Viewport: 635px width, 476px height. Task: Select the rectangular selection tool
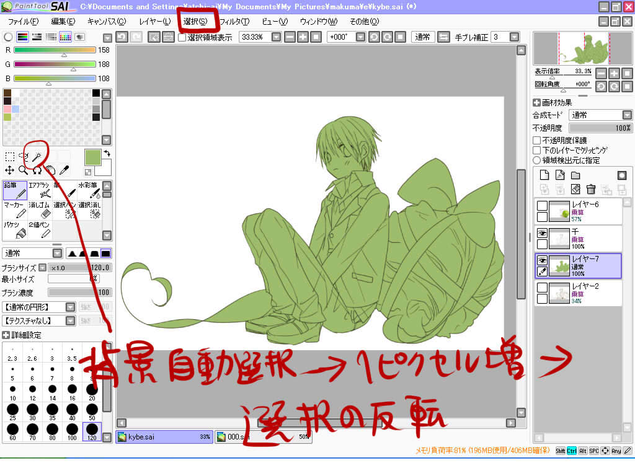pyautogui.click(x=10, y=156)
